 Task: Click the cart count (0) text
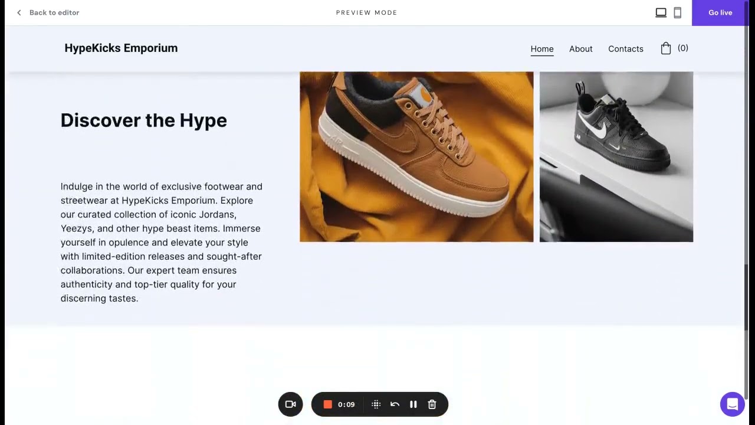(682, 48)
